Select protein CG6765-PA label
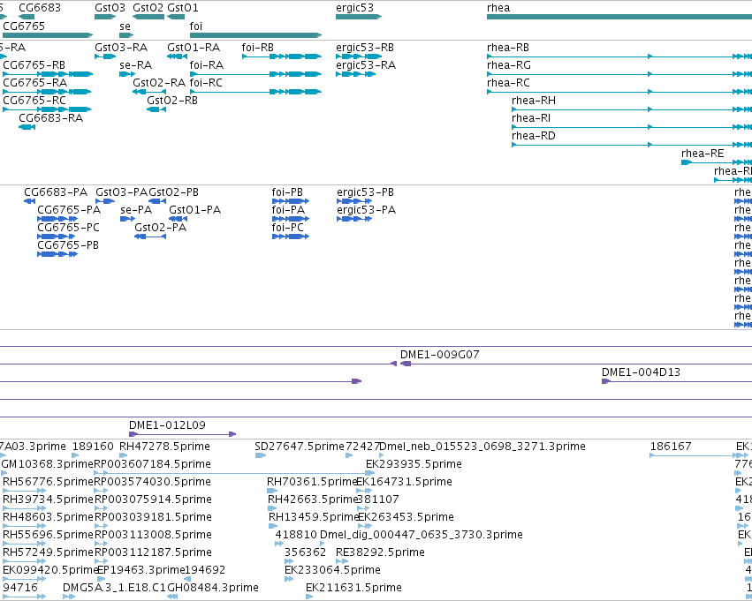752x601 pixels. click(x=69, y=210)
